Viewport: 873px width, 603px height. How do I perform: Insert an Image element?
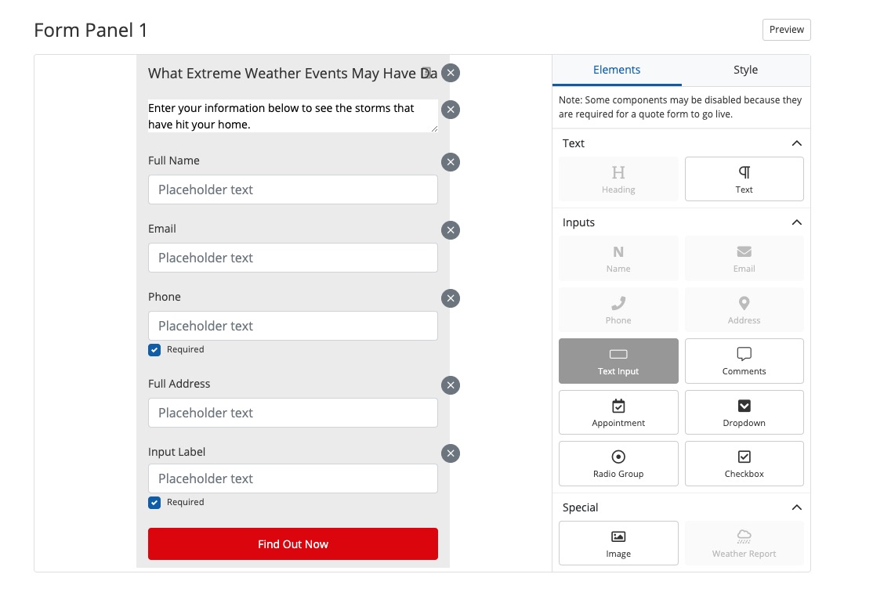point(618,543)
